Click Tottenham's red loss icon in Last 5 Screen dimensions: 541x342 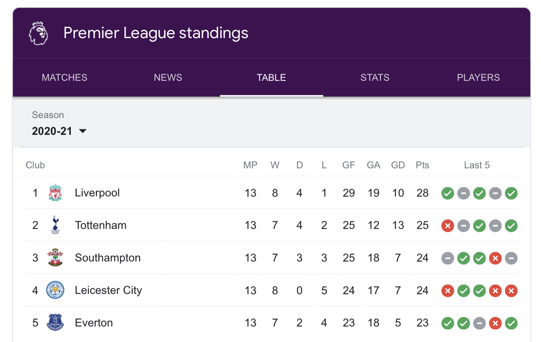[448, 226]
